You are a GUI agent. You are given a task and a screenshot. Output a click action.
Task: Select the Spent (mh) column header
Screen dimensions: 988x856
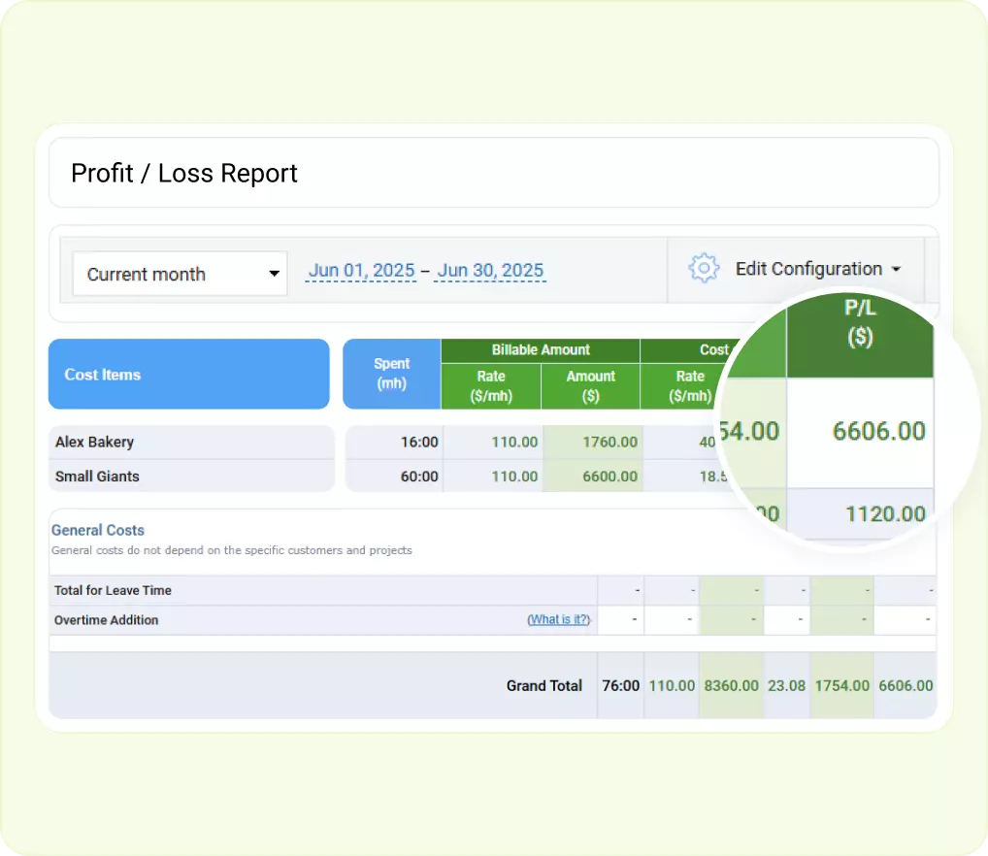(x=390, y=374)
